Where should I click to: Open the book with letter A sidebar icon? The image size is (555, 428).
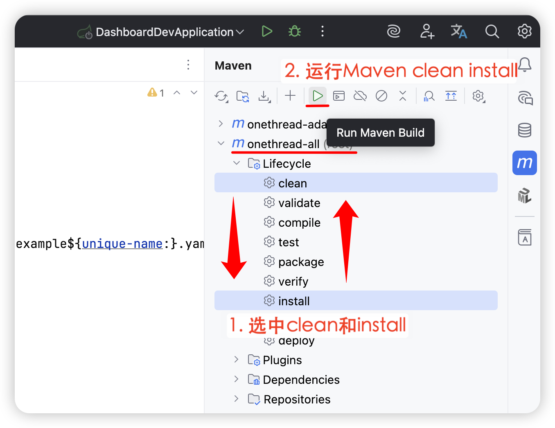coord(525,237)
